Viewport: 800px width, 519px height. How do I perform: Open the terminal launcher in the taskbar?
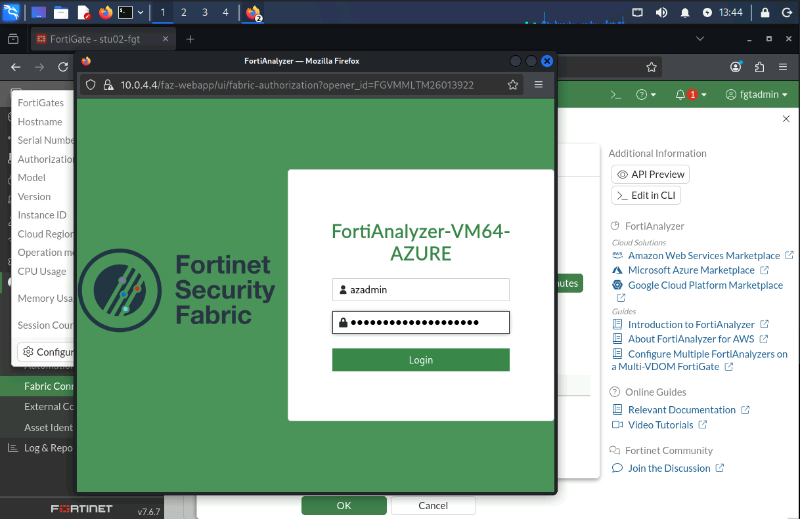[x=125, y=12]
